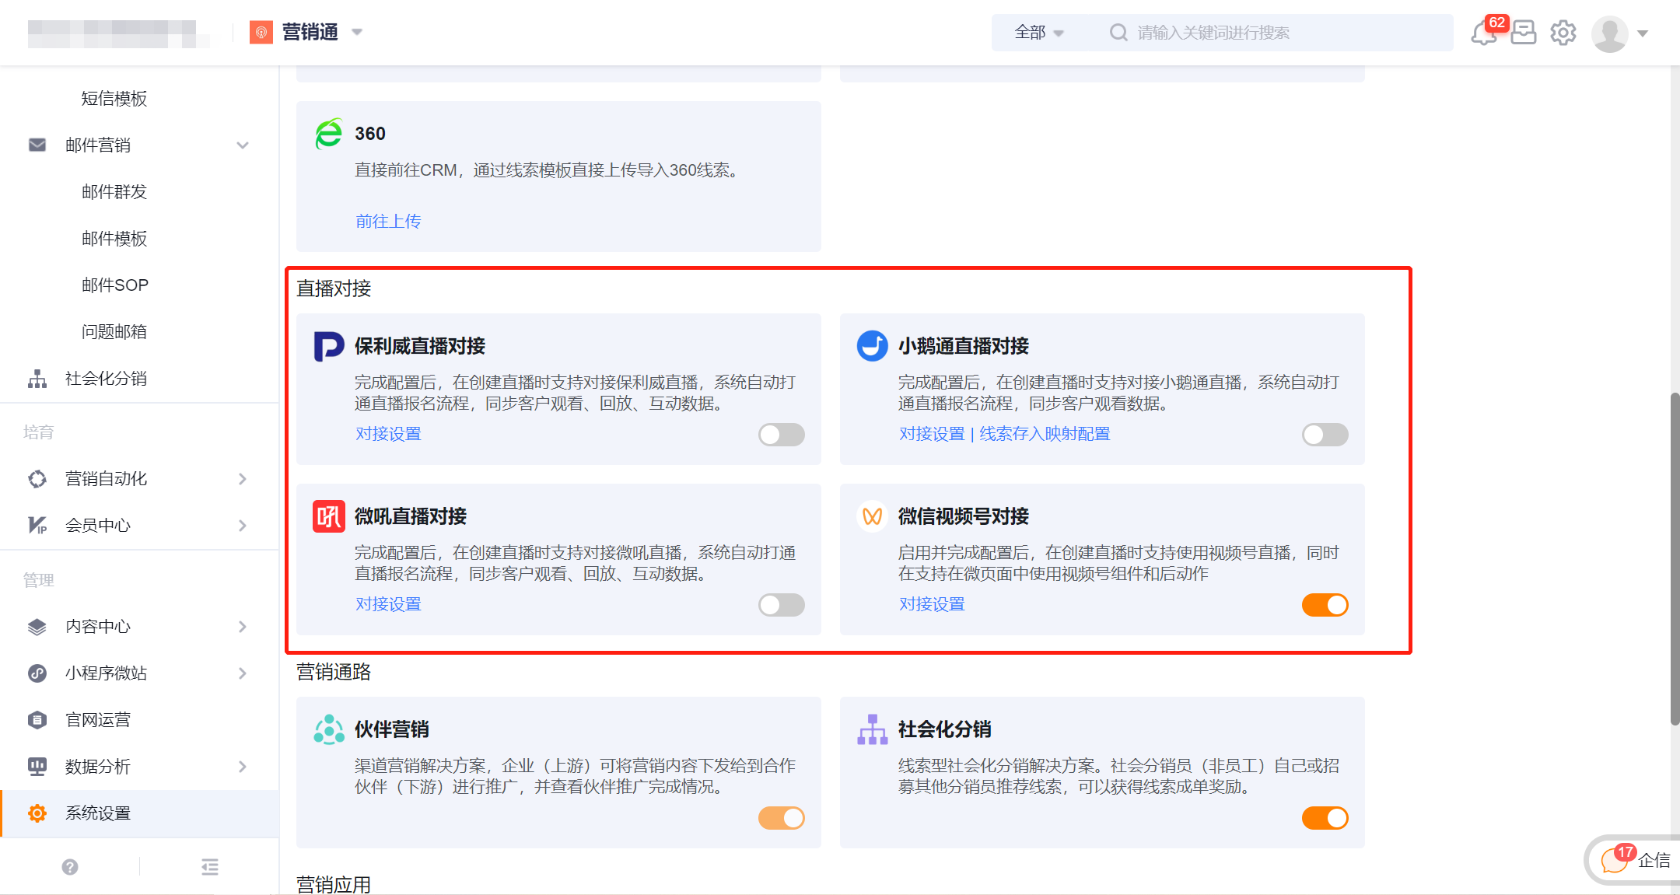The width and height of the screenshot is (1680, 895).
Task: Click the 保利威 P logo icon
Action: 329,346
